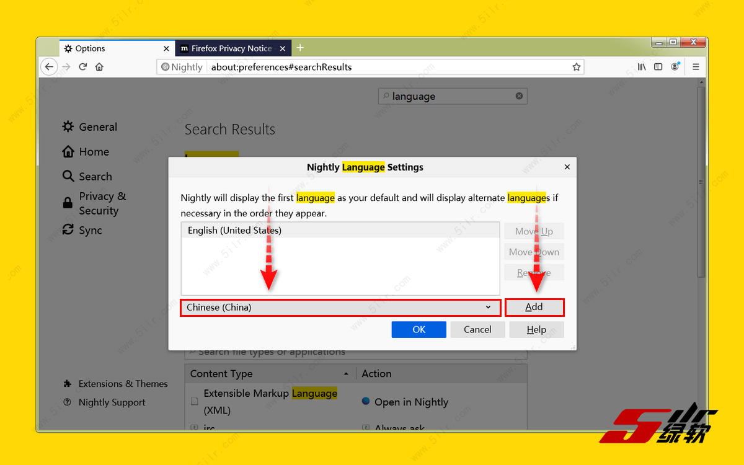
Task: Click the back navigation arrow
Action: pos(49,67)
